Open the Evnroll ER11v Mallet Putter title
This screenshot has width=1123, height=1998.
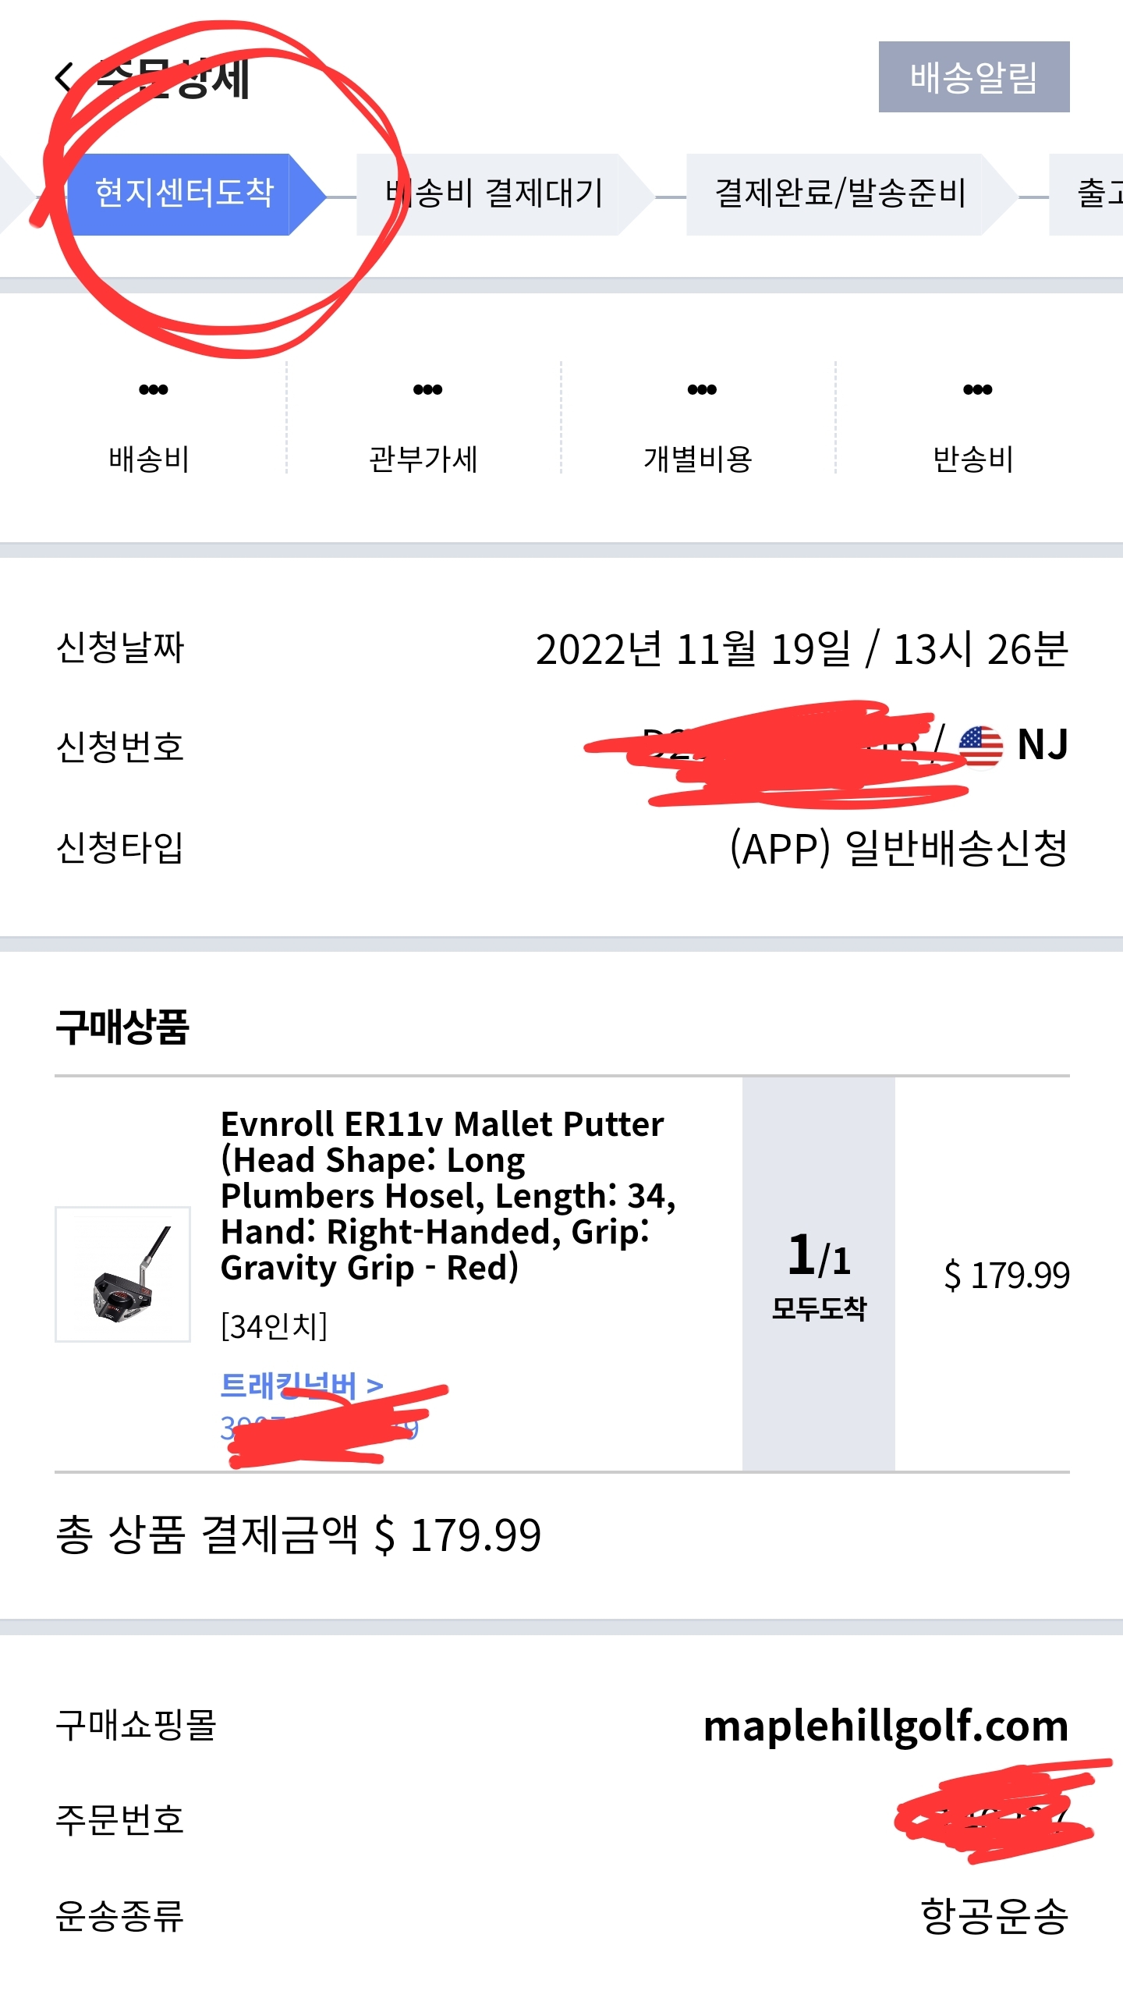(x=447, y=1196)
